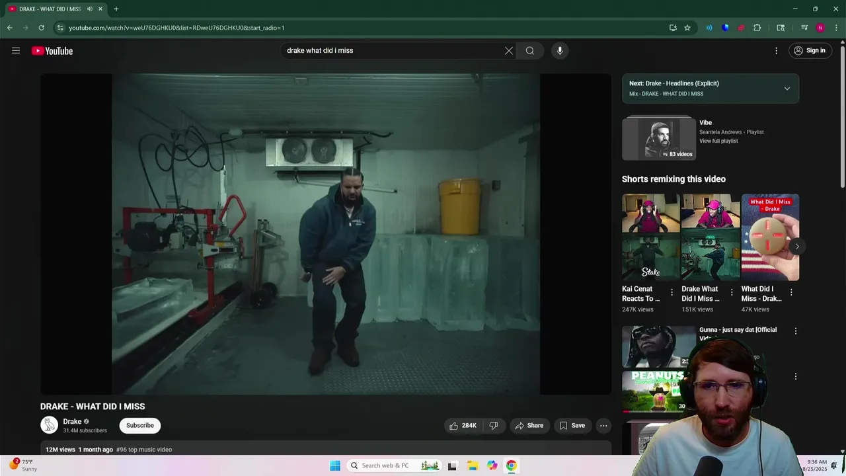The width and height of the screenshot is (846, 476).
Task: Expand the Mix playlist panel chevron
Action: (x=787, y=89)
